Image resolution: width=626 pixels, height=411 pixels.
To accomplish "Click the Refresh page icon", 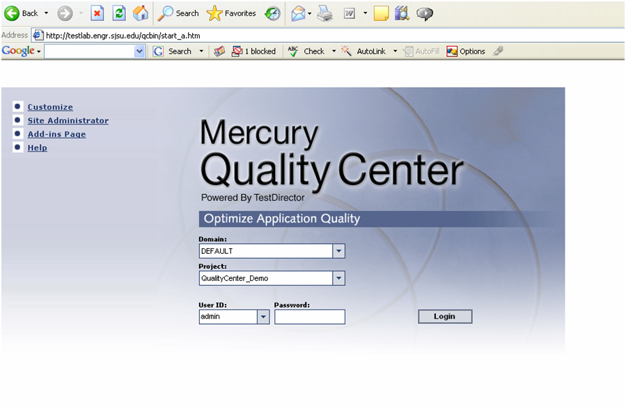I will 118,13.
